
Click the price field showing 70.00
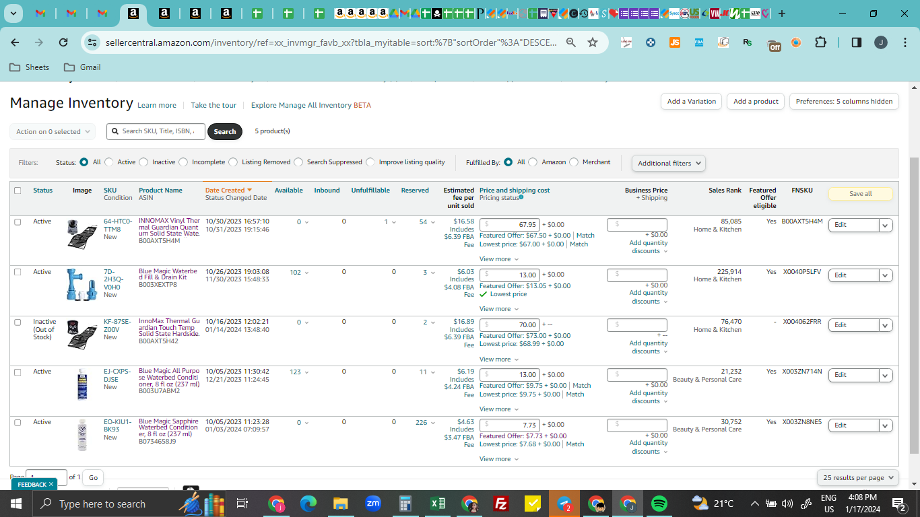510,324
